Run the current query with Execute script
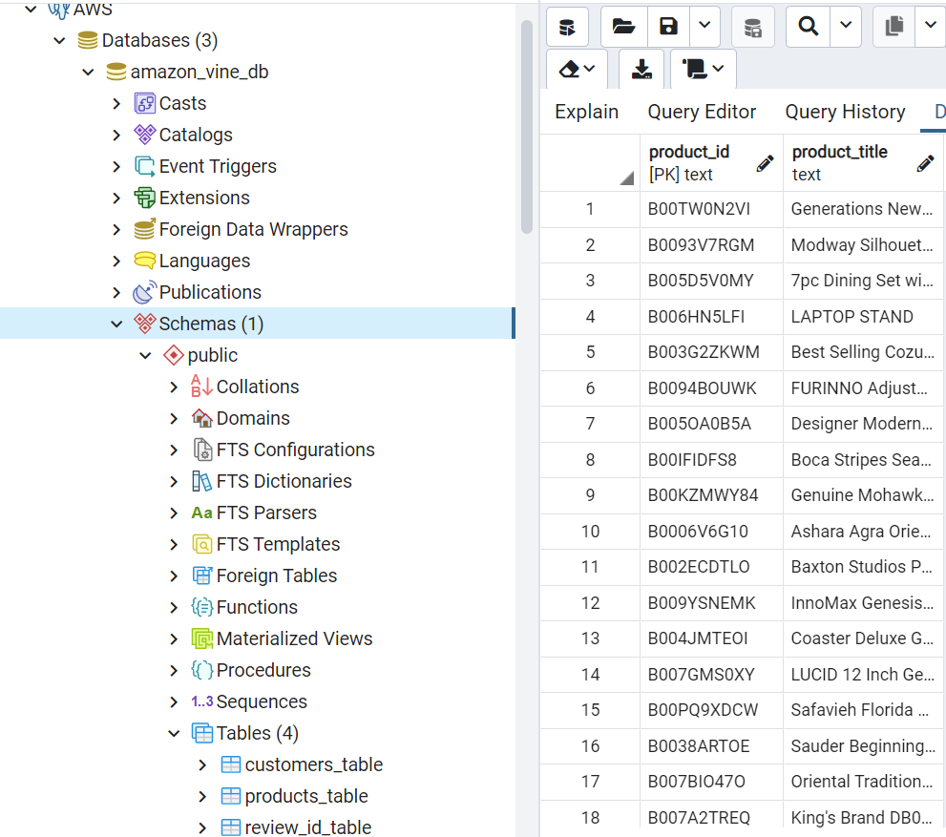 [567, 27]
